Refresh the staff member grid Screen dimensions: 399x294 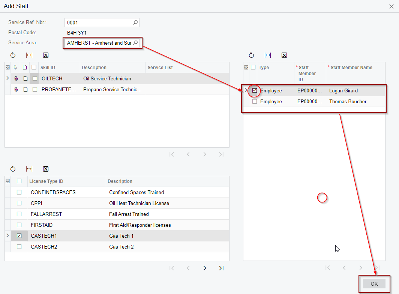point(251,55)
